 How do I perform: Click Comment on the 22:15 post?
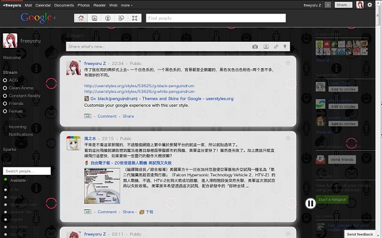(x=107, y=212)
